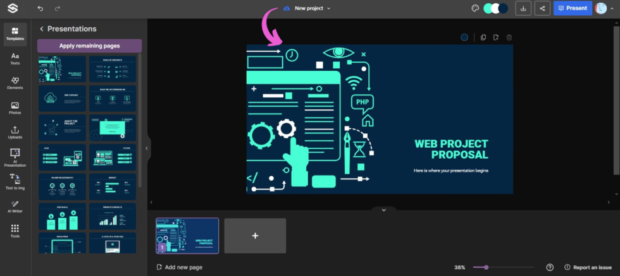Go back from Presentations list
620x276 pixels.
(x=42, y=29)
